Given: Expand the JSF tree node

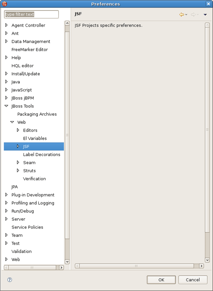Looking at the screenshot, I should click(18, 146).
